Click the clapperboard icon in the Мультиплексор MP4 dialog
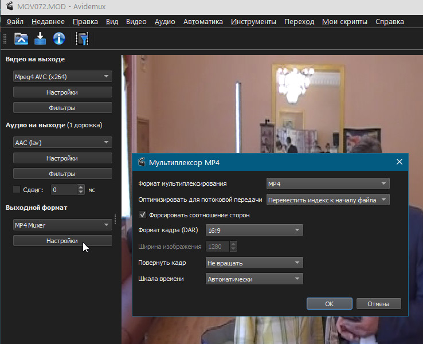The width and height of the screenshot is (423, 344). [x=142, y=162]
